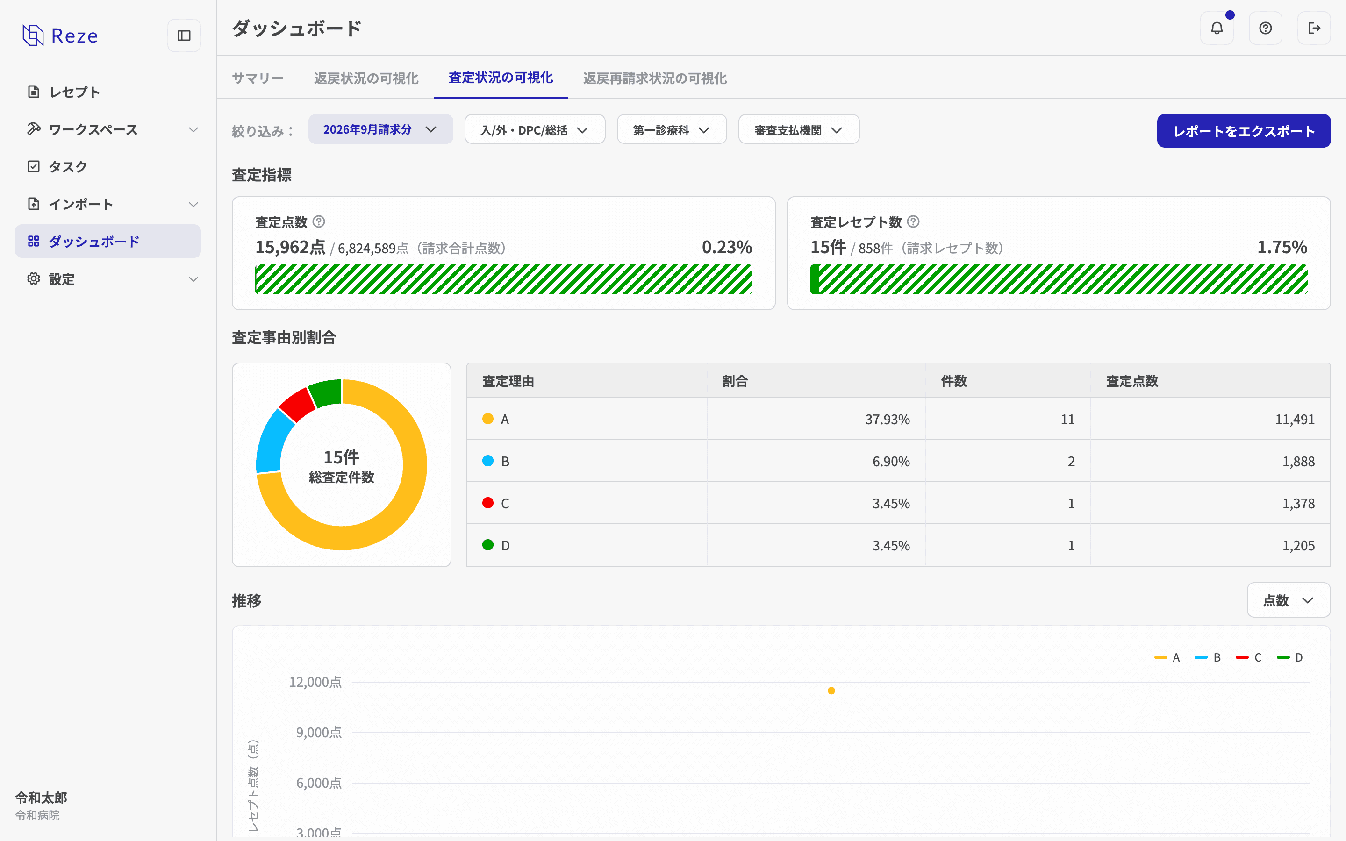Open notifications bell icon
Viewport: 1346px width, 841px height.
tap(1217, 28)
